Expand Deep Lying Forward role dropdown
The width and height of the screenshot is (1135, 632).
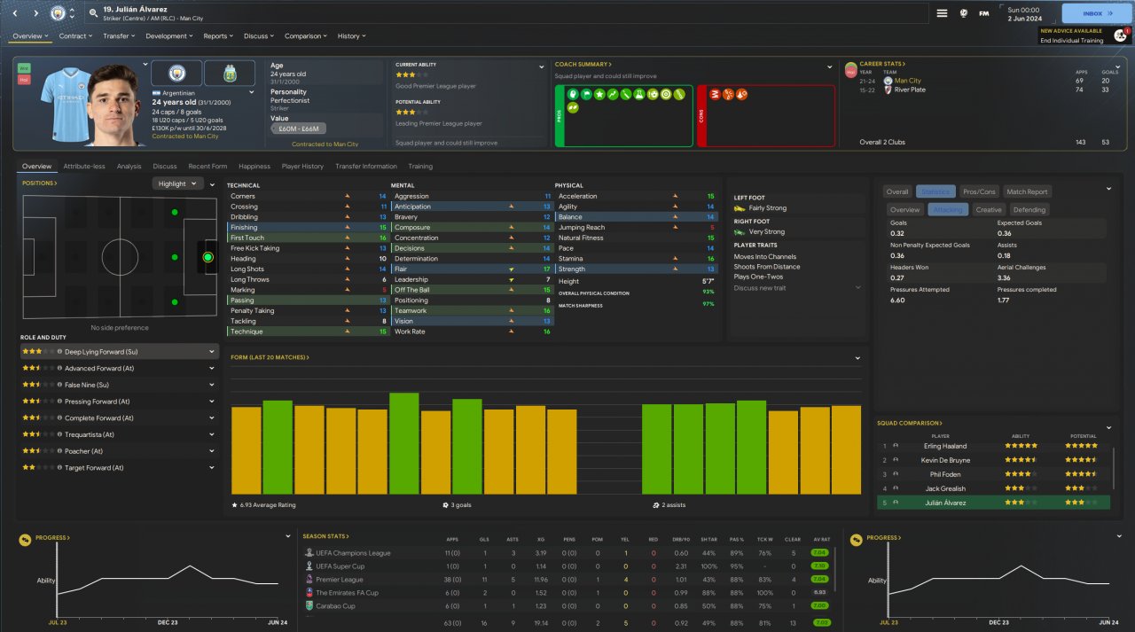(x=212, y=352)
